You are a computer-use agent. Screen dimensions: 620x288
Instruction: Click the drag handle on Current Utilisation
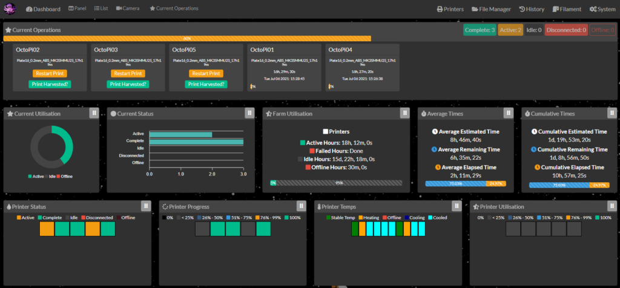94,113
